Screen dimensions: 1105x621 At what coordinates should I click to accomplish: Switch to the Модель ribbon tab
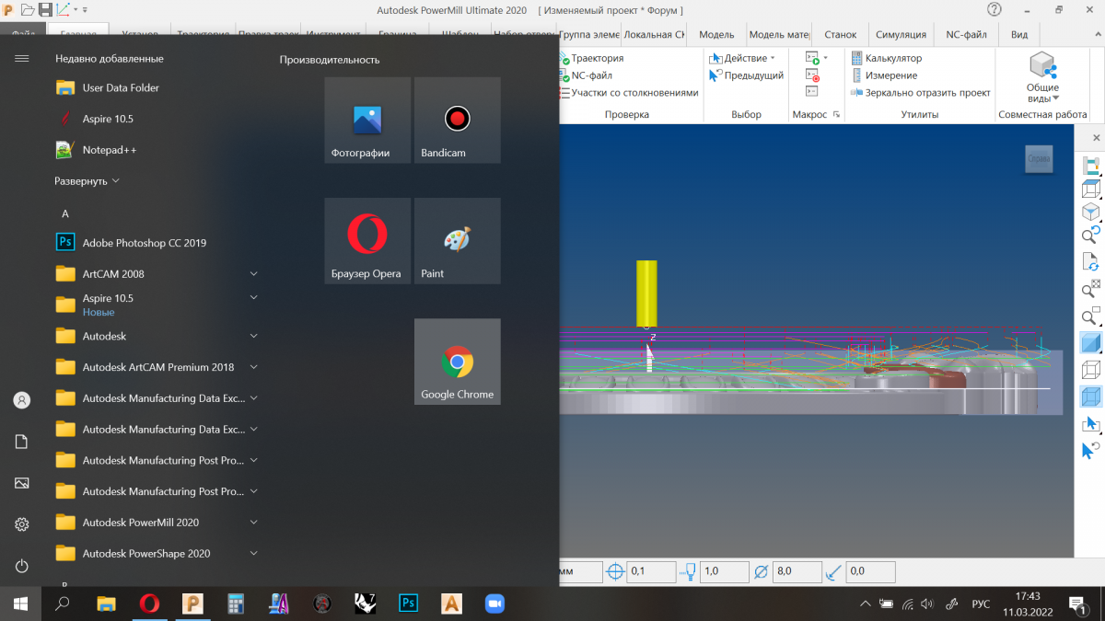click(716, 35)
